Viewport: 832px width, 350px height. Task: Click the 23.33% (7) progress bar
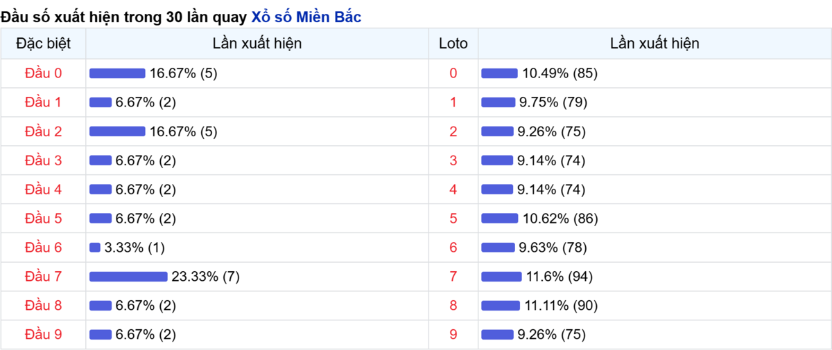point(128,277)
